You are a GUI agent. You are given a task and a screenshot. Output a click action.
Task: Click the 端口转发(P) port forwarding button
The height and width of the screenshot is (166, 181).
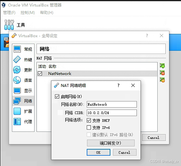pyautogui.click(x=111, y=143)
